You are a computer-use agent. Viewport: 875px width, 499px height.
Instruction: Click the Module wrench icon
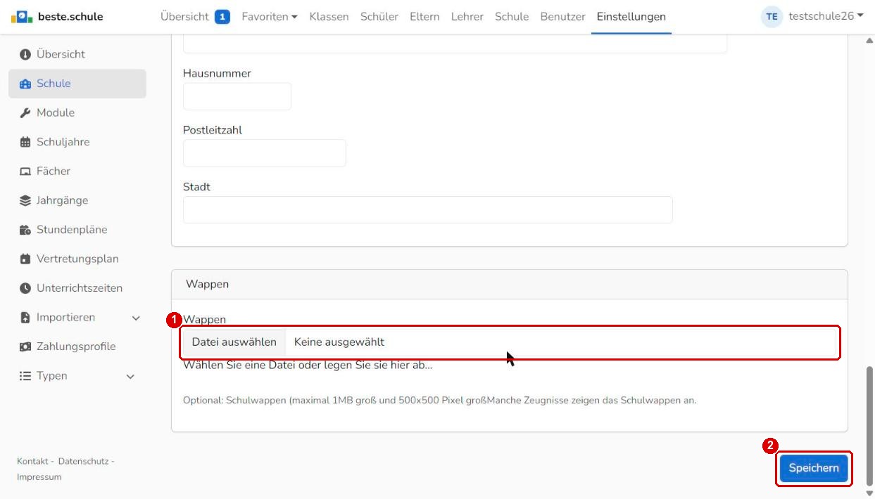pyautogui.click(x=25, y=113)
